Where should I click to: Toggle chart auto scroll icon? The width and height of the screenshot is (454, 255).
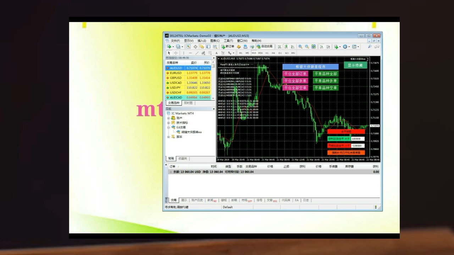322,47
